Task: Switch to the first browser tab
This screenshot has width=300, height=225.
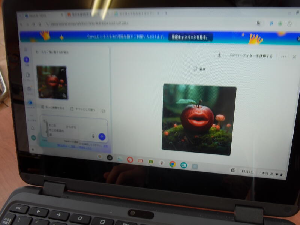Action: pos(41,16)
